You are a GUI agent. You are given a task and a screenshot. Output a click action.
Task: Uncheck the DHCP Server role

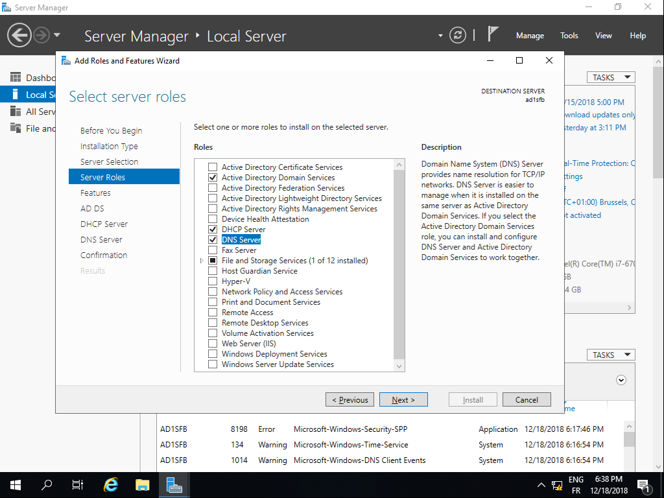point(213,230)
